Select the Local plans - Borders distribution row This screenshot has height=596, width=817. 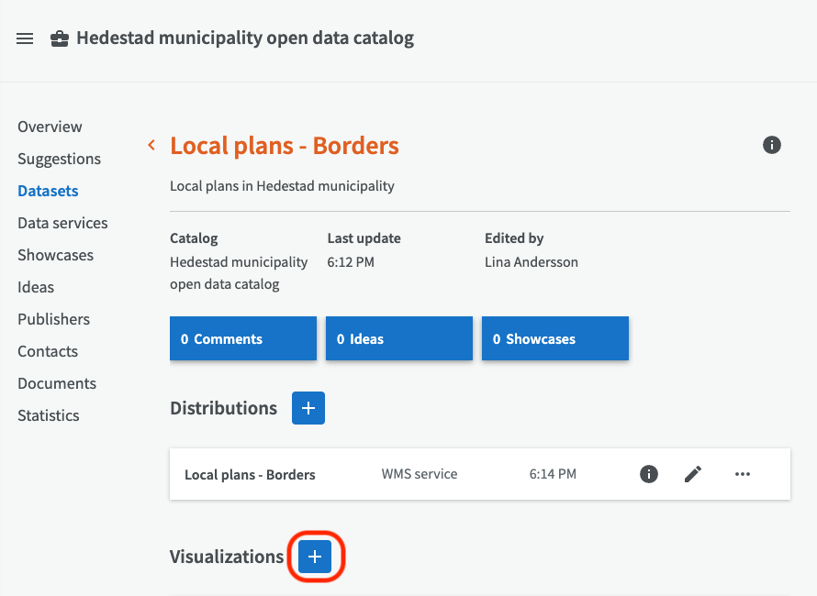tap(250, 474)
